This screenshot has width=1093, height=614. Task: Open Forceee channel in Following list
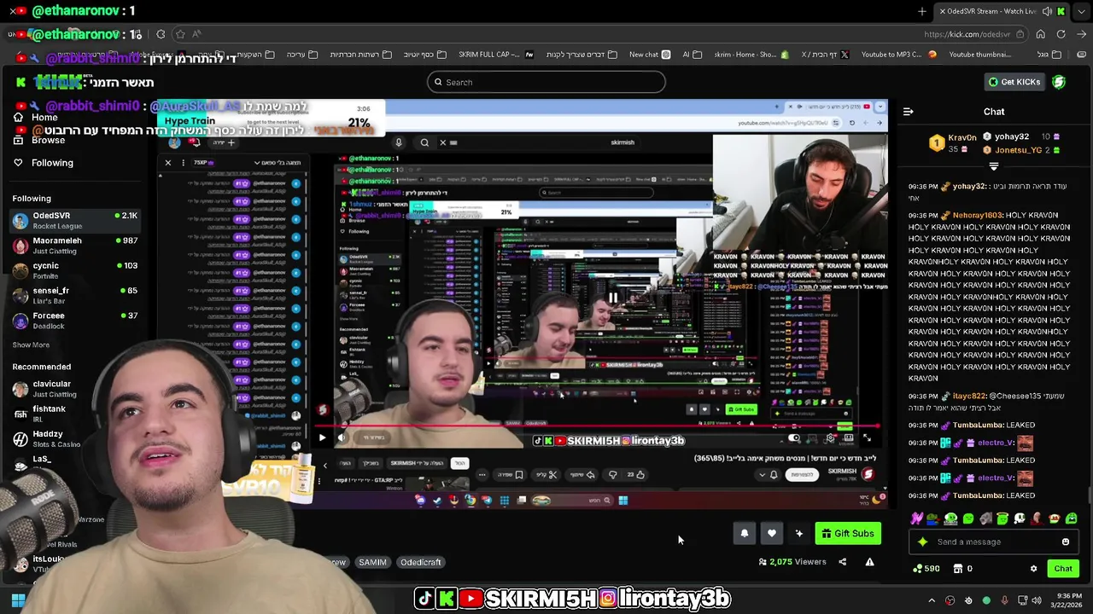pyautogui.click(x=74, y=320)
